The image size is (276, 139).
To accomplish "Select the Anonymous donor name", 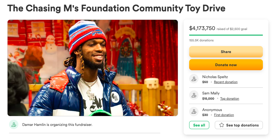I will point(212,110).
